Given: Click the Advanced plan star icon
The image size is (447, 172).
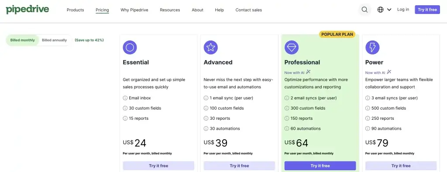Looking at the screenshot, I should coord(211,47).
